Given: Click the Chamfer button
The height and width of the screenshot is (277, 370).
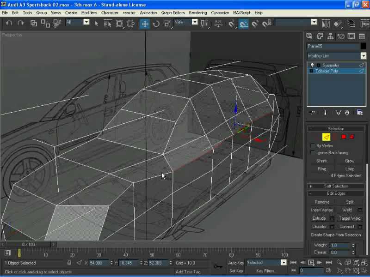Looking at the screenshot, I should pos(319,227).
